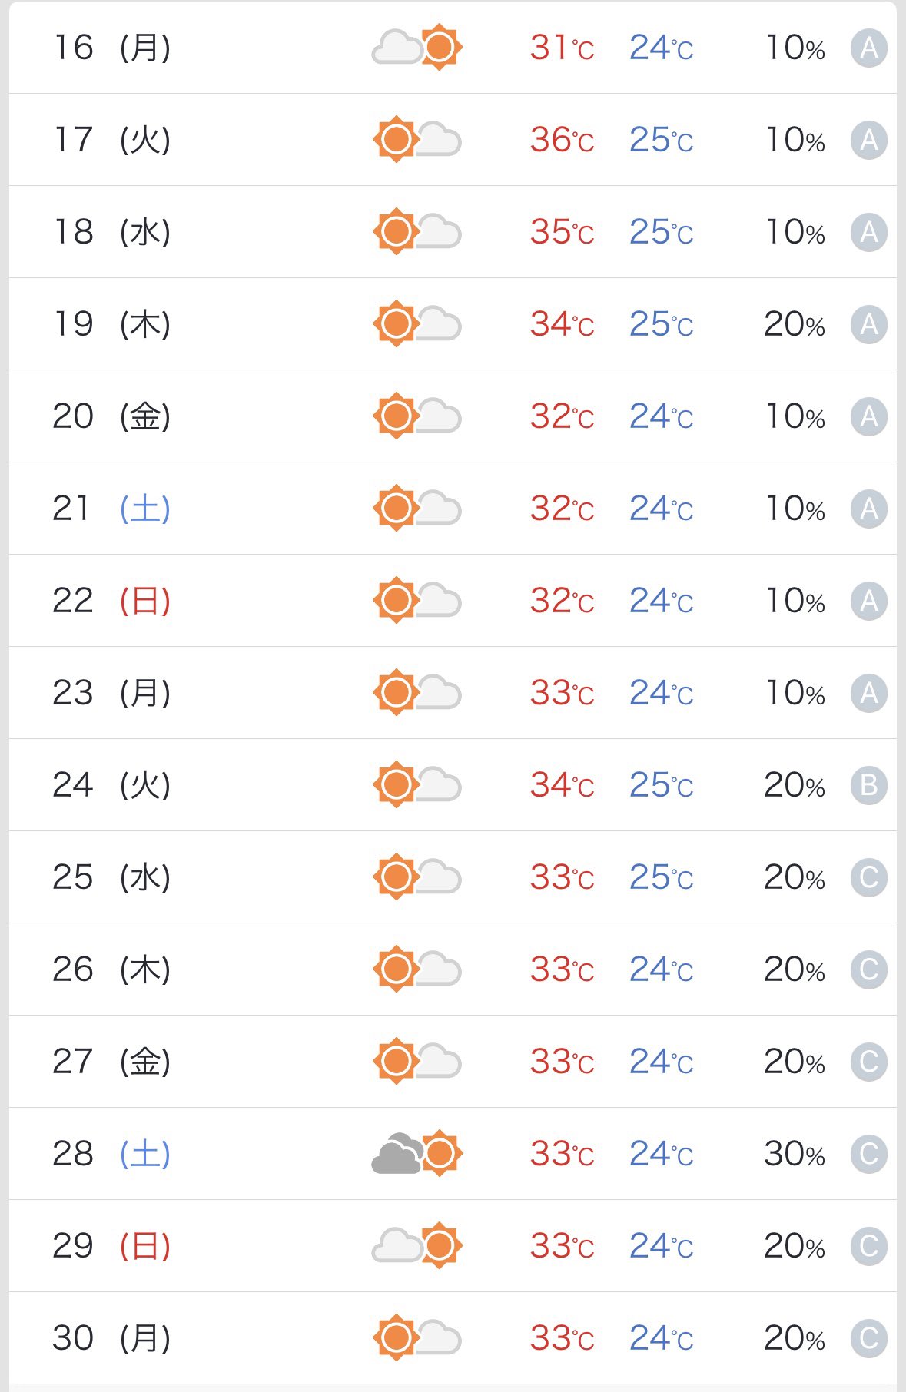Click the 20 (金) date label
Image resolution: width=906 pixels, height=1392 pixels.
click(x=111, y=416)
